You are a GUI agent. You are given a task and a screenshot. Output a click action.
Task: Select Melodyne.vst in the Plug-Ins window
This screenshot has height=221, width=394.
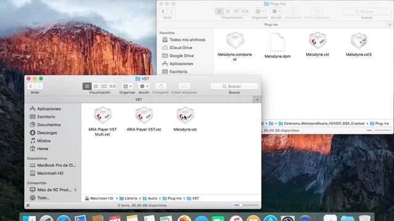[318, 40]
